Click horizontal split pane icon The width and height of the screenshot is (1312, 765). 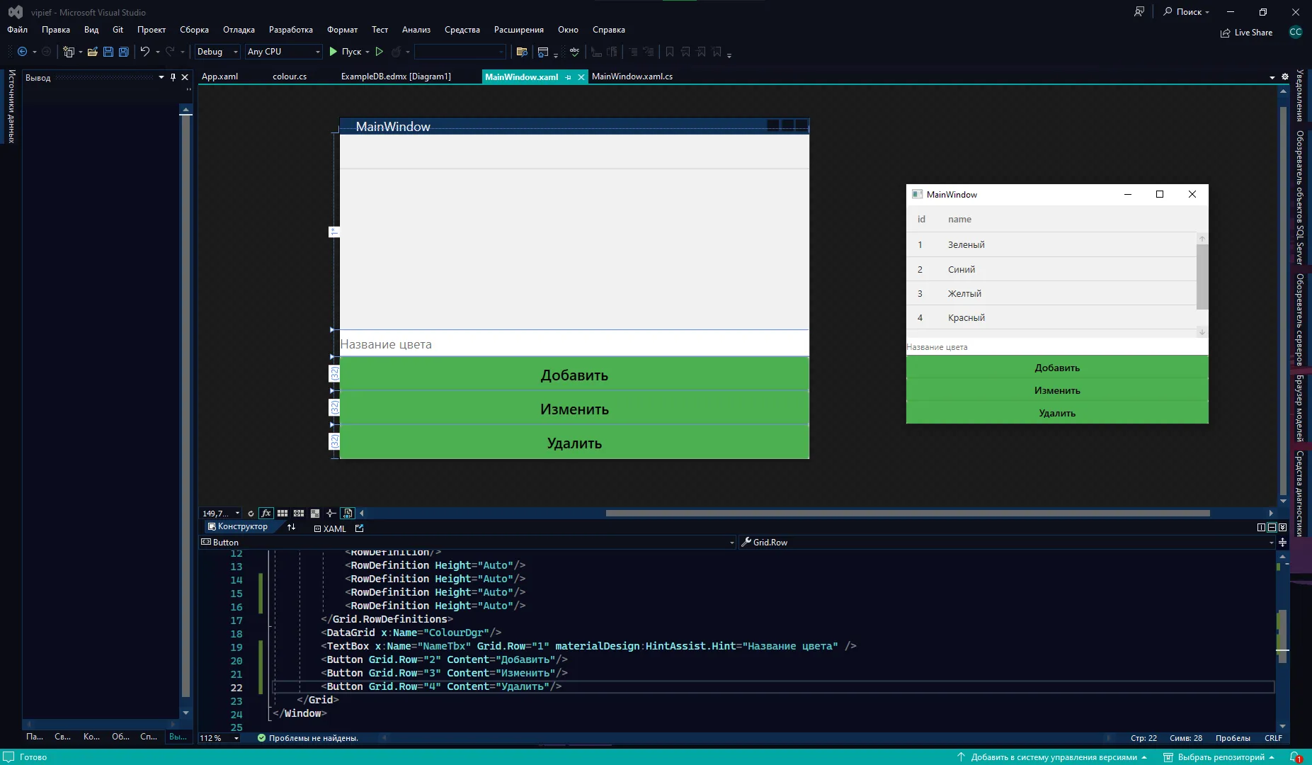[x=1272, y=528]
